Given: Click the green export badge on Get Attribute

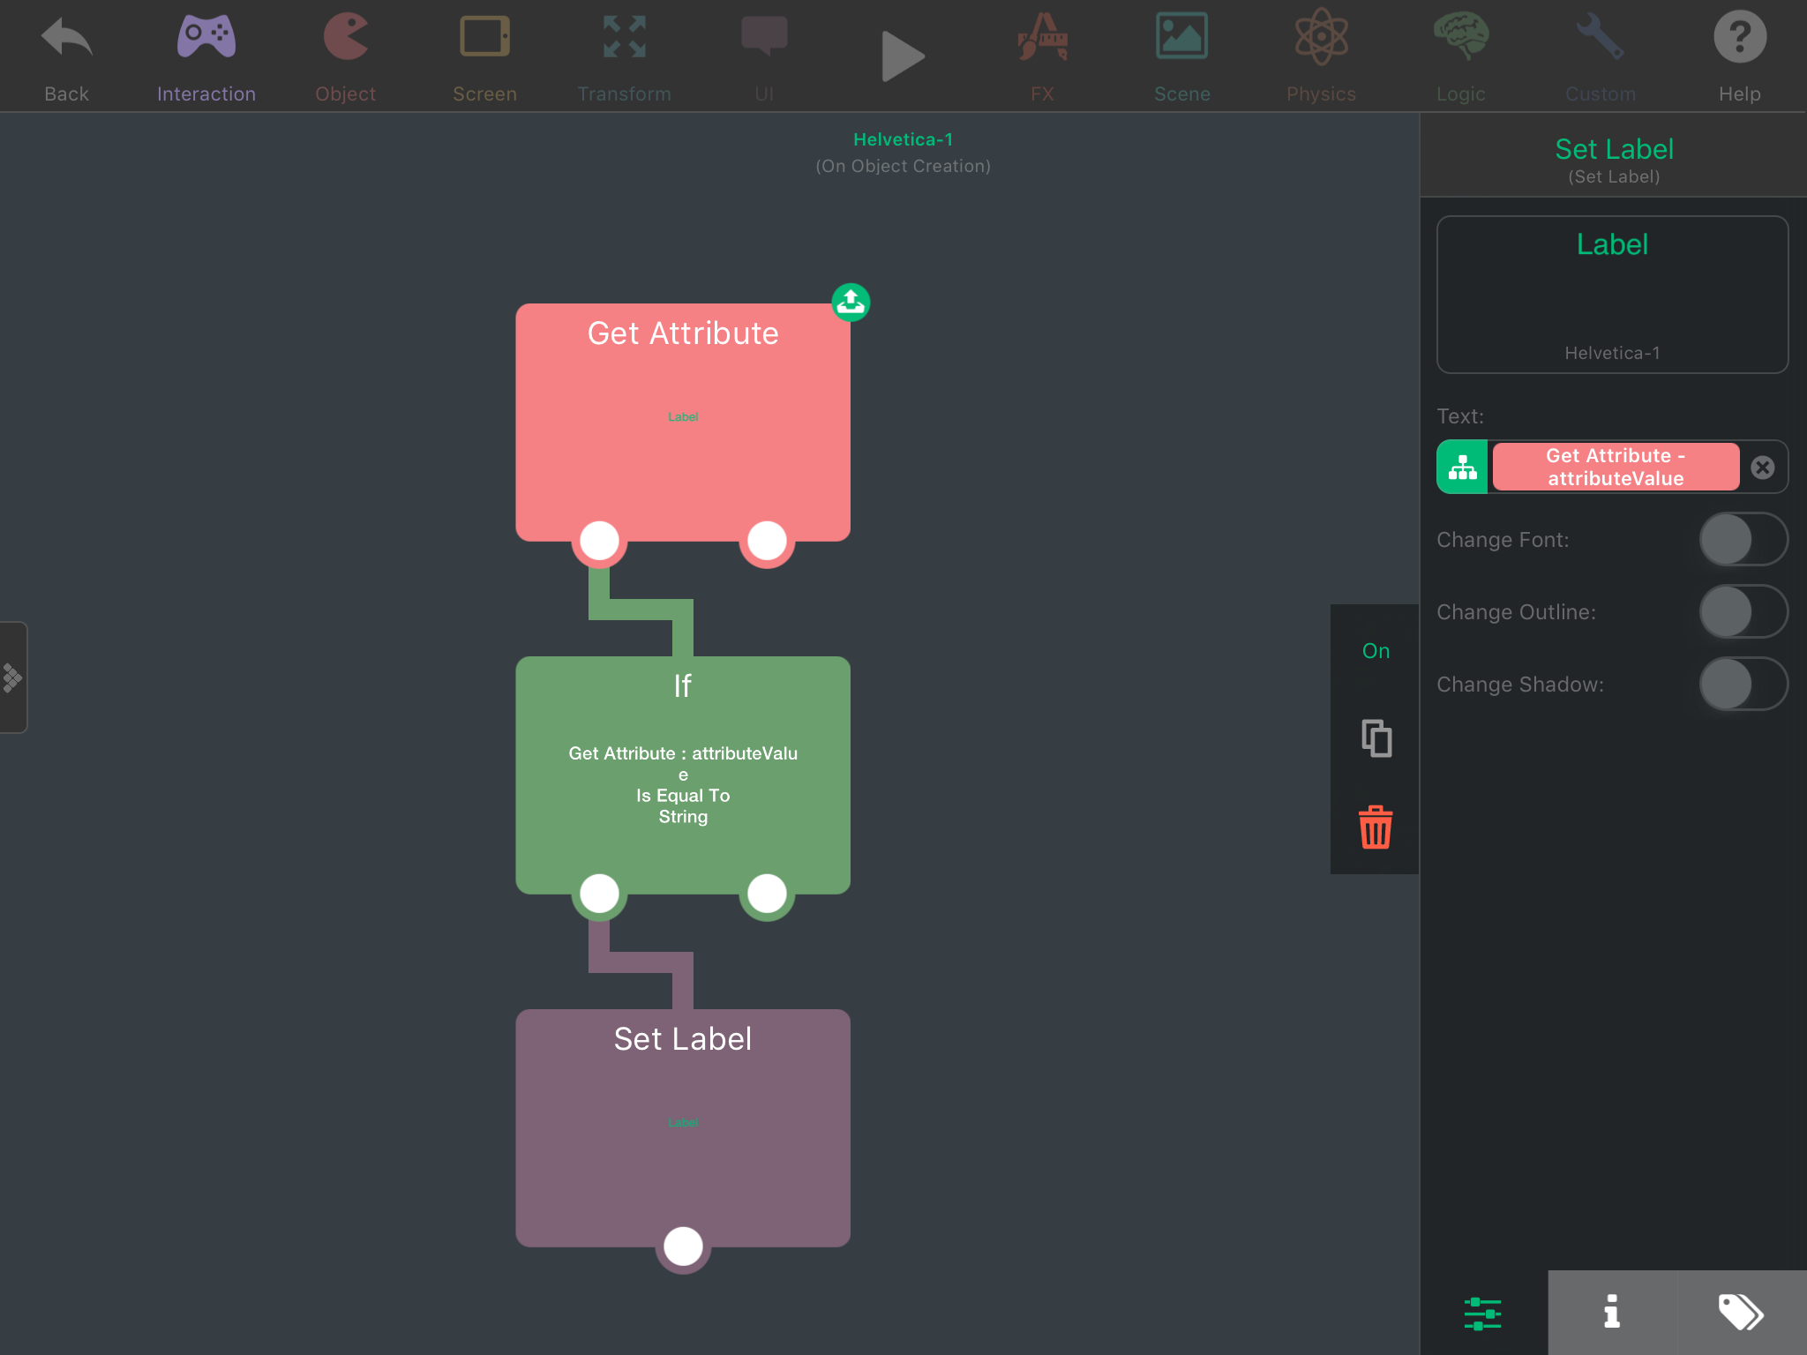Looking at the screenshot, I should 851,303.
